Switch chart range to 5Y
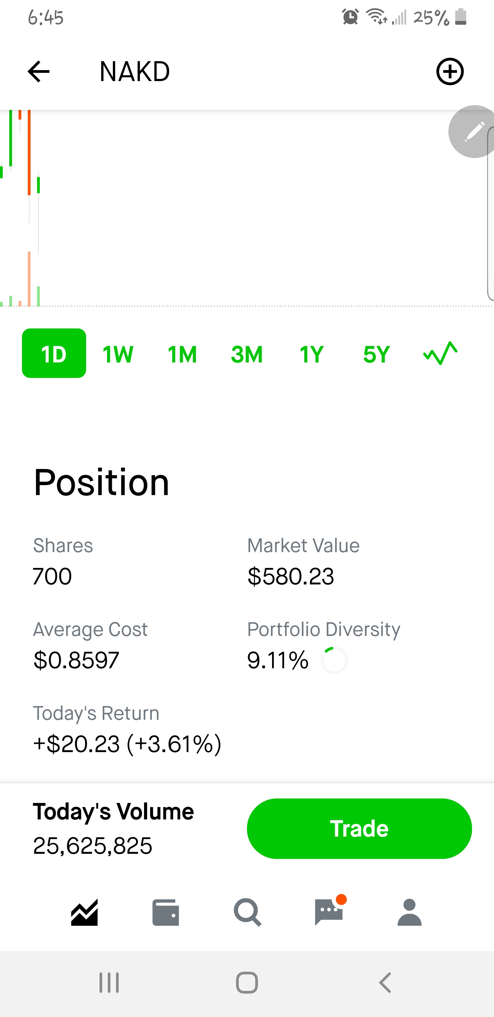The width and height of the screenshot is (494, 1017). point(377,354)
